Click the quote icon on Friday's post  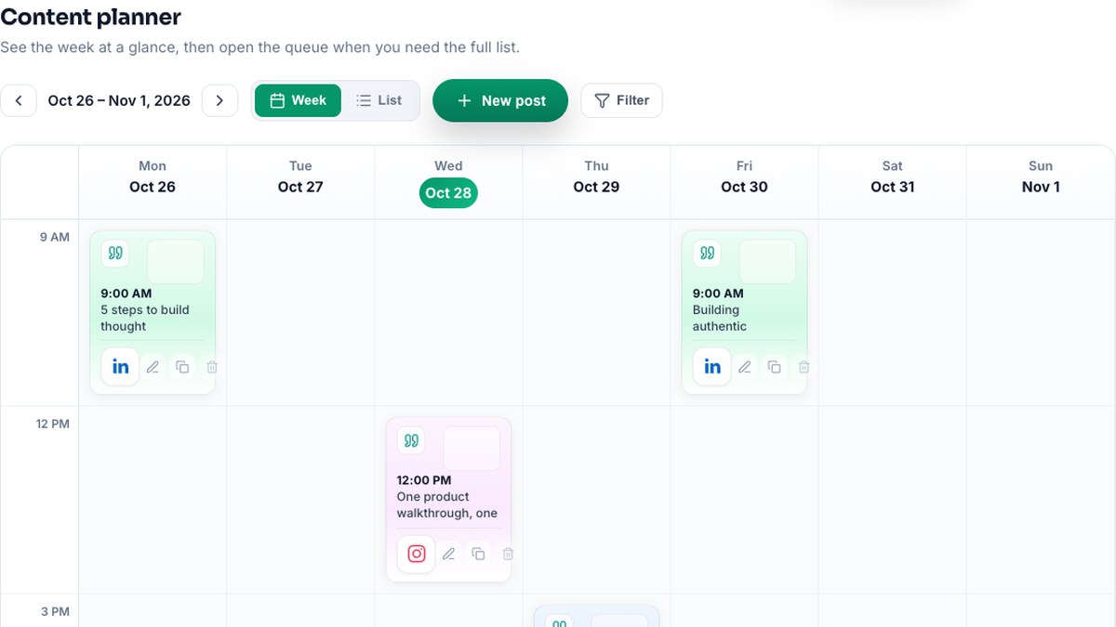(707, 254)
